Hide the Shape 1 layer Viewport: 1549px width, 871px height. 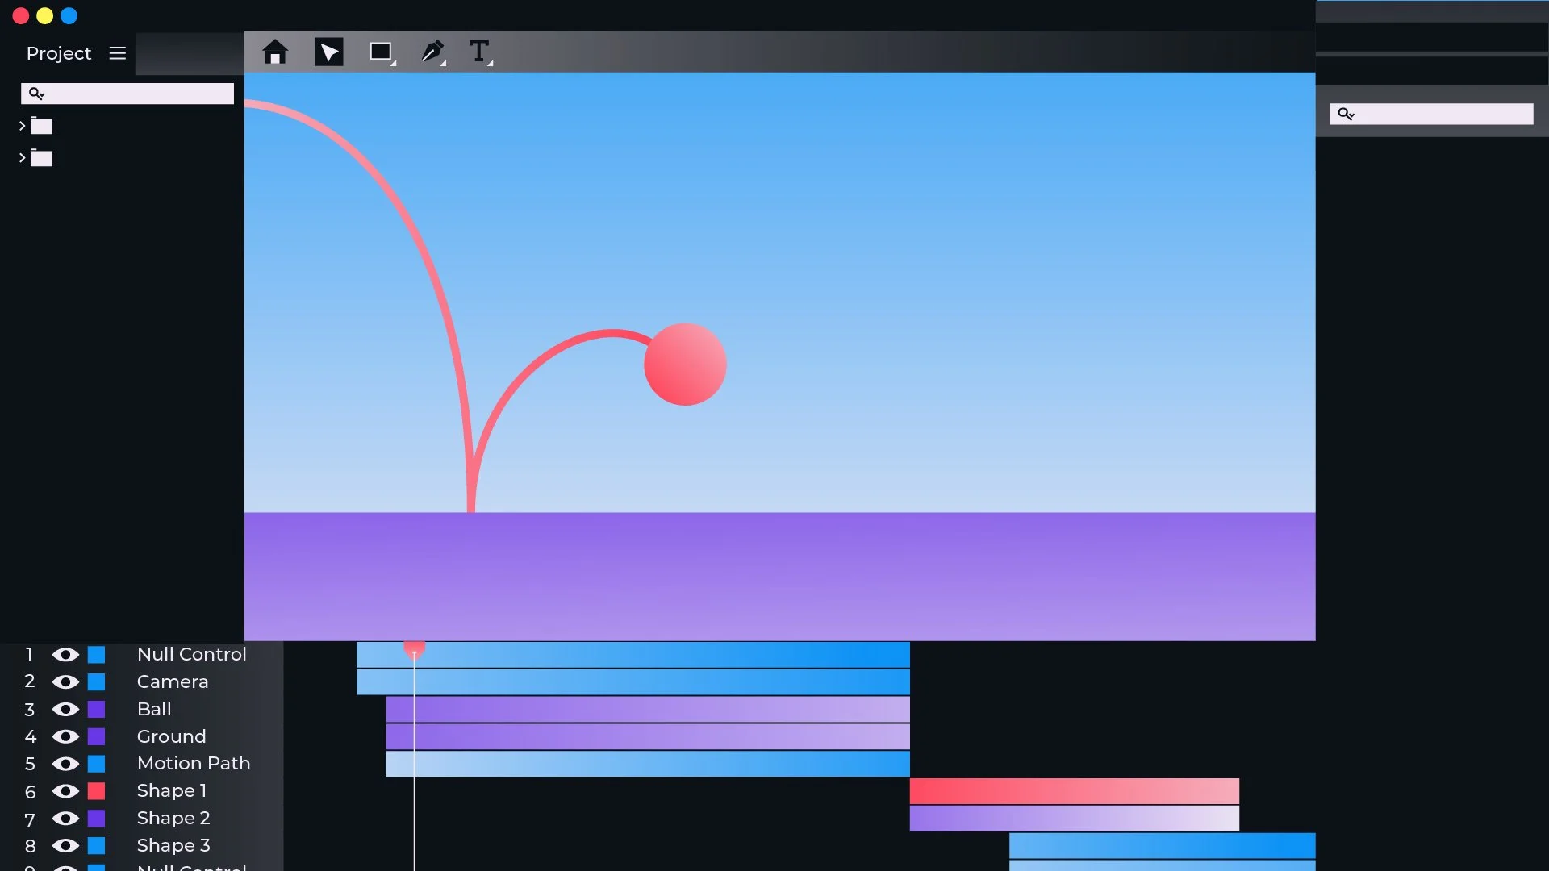tap(65, 791)
